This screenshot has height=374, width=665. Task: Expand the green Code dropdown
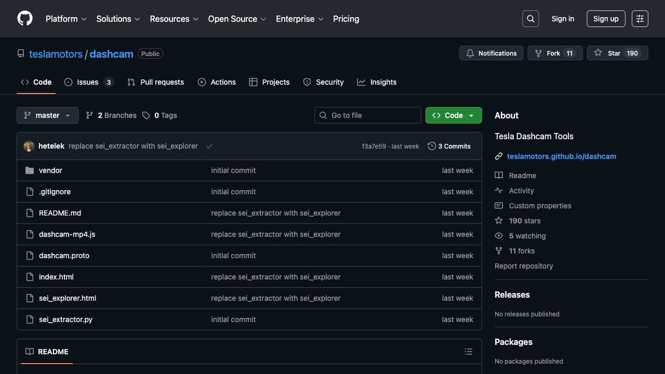pos(454,115)
